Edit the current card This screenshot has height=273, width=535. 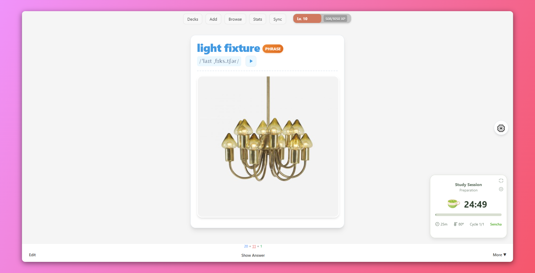(32, 255)
